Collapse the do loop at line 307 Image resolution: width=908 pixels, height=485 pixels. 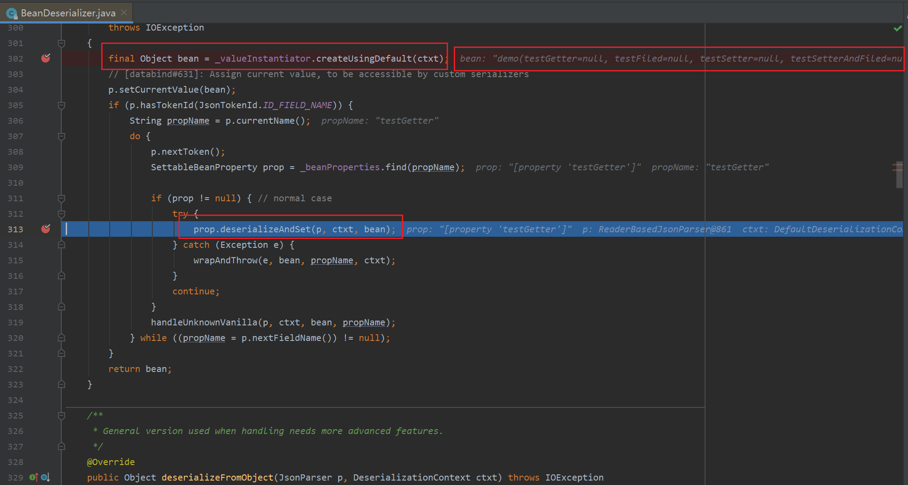coord(62,136)
